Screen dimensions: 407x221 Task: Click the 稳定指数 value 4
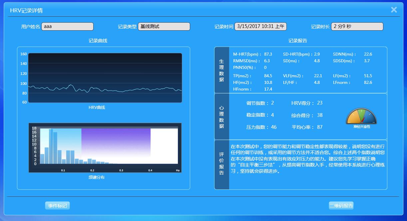[272, 115]
